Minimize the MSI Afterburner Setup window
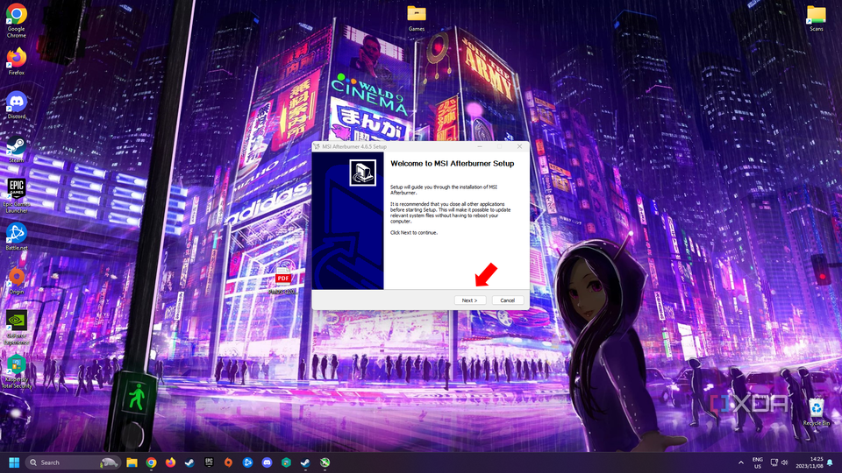Viewport: 842px width, 473px height. (480, 146)
